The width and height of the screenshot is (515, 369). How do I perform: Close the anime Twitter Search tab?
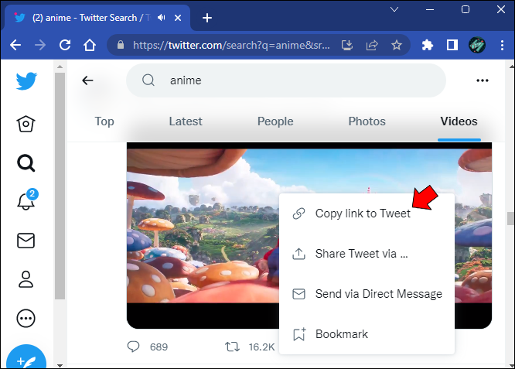click(178, 18)
